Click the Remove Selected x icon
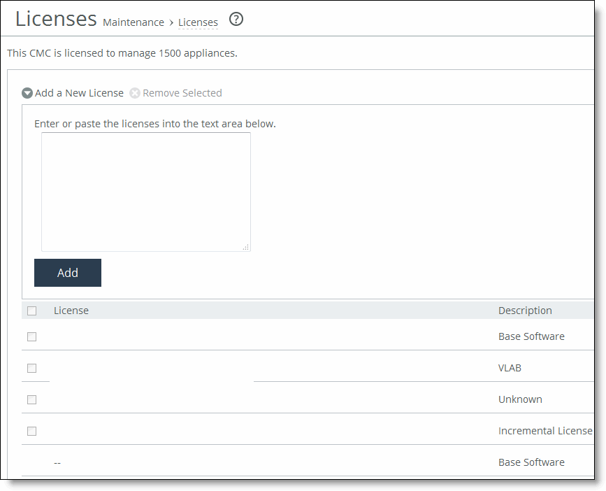Image resolution: width=606 pixels, height=491 pixels. (x=135, y=93)
